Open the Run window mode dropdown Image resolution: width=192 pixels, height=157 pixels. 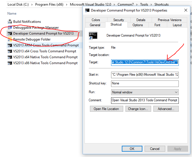tap(145, 92)
